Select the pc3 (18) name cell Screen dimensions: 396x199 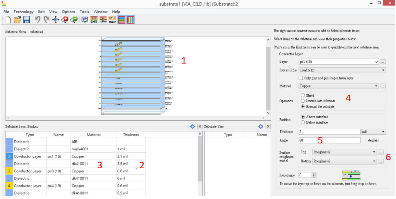(58, 171)
